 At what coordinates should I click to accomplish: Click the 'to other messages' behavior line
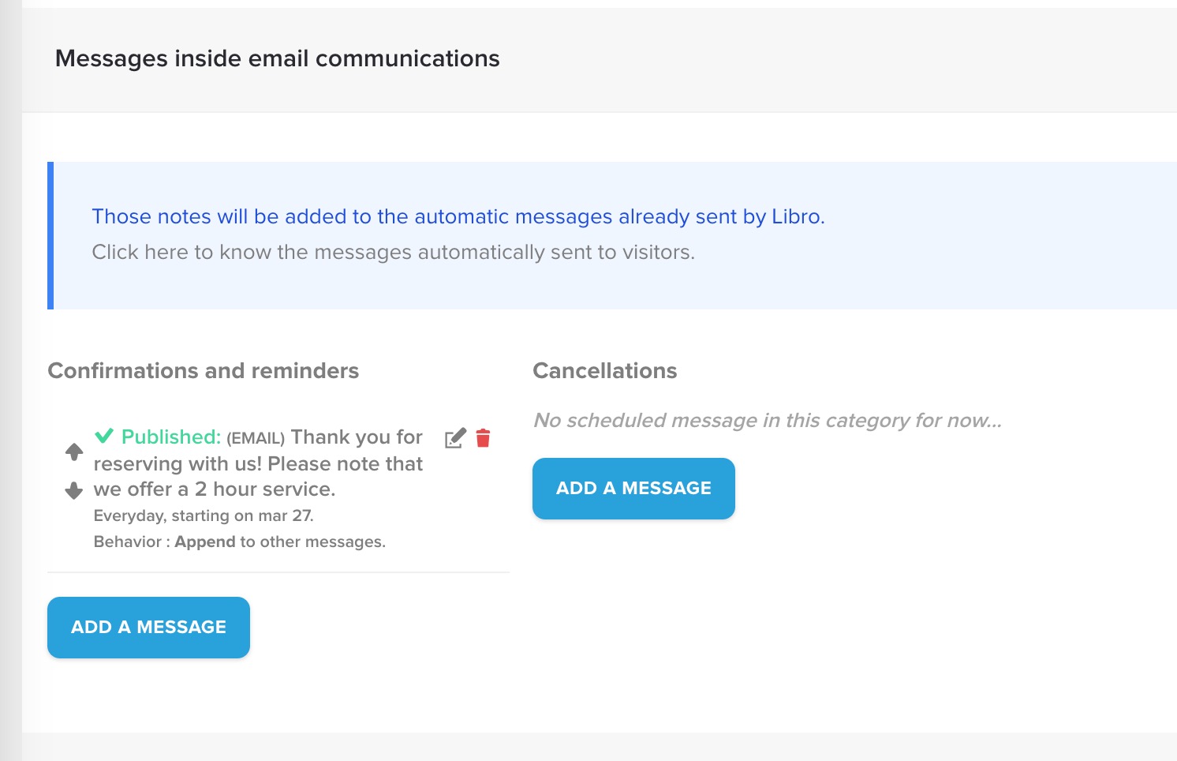tap(313, 542)
